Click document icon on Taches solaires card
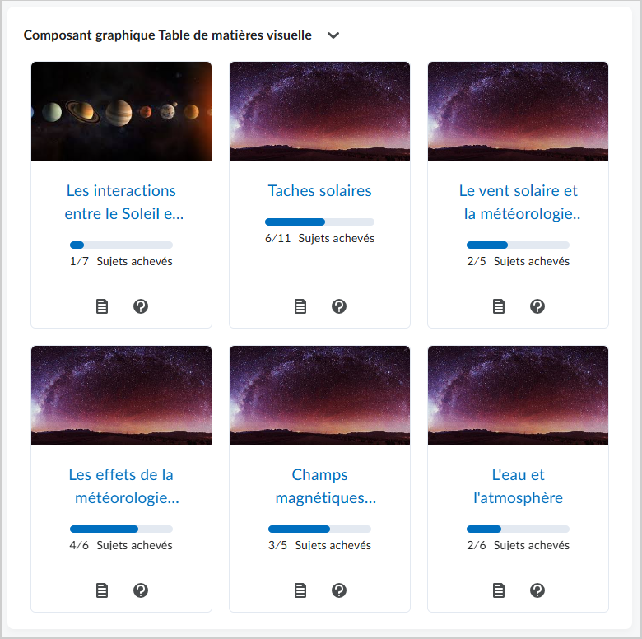 click(x=300, y=306)
